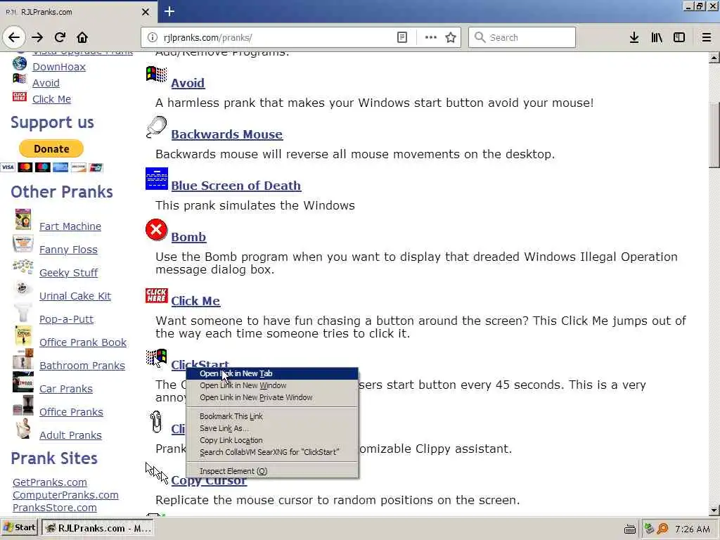Image resolution: width=720 pixels, height=540 pixels.
Task: Open the Backwards Mouse link
Action: (227, 134)
